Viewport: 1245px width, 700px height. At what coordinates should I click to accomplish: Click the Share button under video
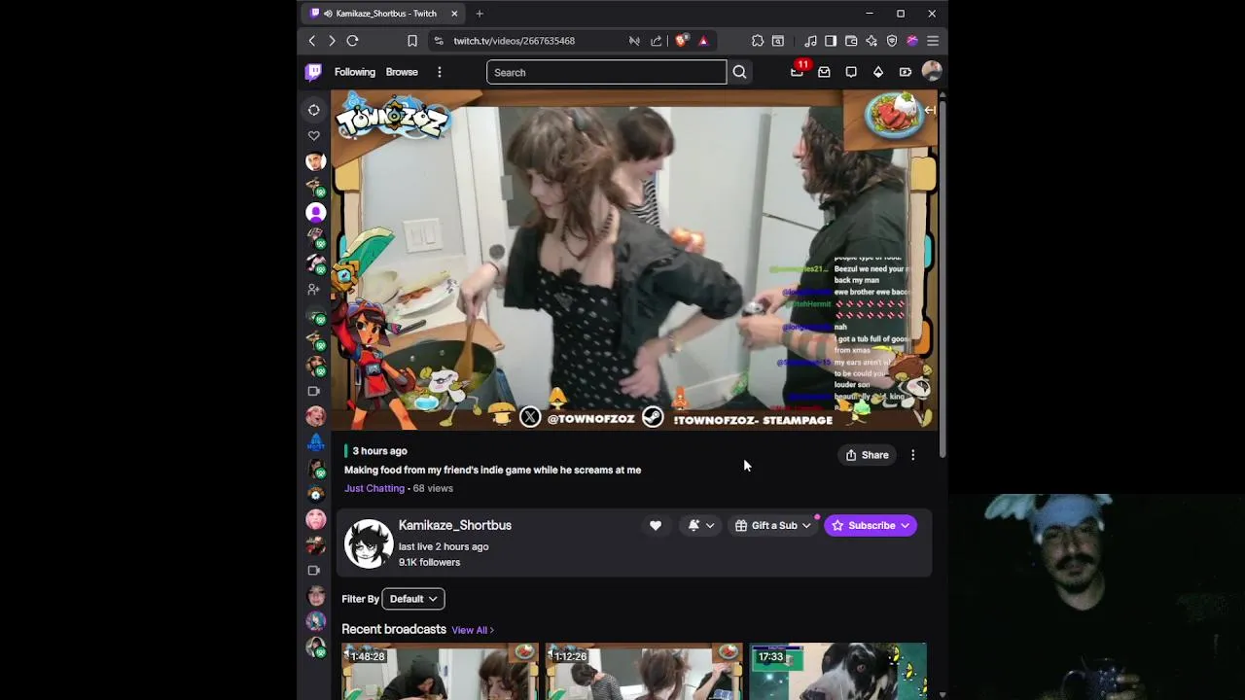point(867,455)
